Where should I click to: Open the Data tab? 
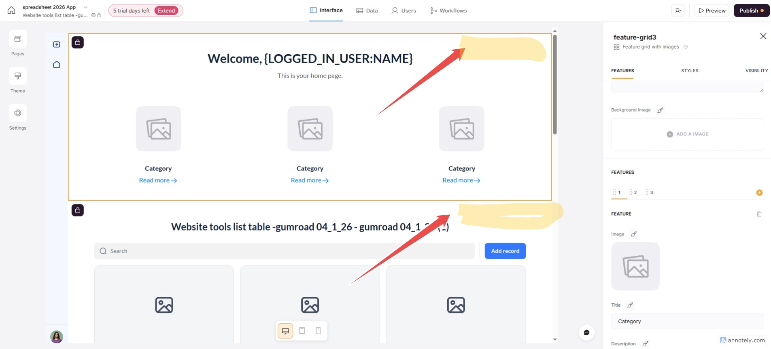[x=367, y=11]
